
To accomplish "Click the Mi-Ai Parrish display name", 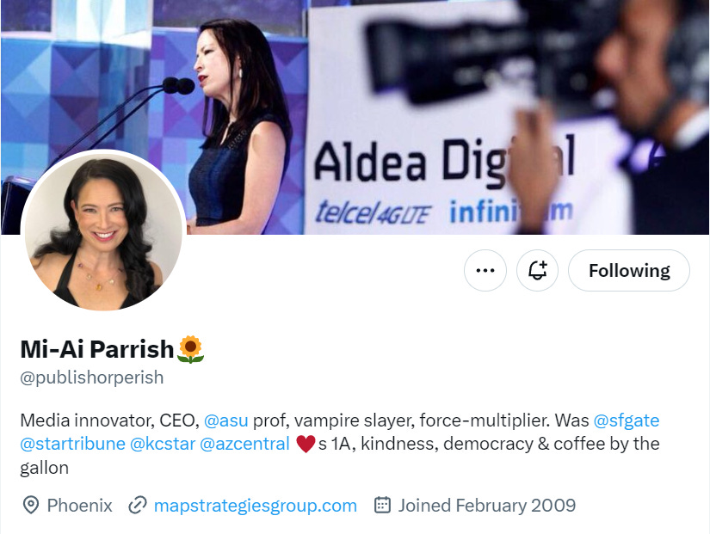I will tap(97, 349).
